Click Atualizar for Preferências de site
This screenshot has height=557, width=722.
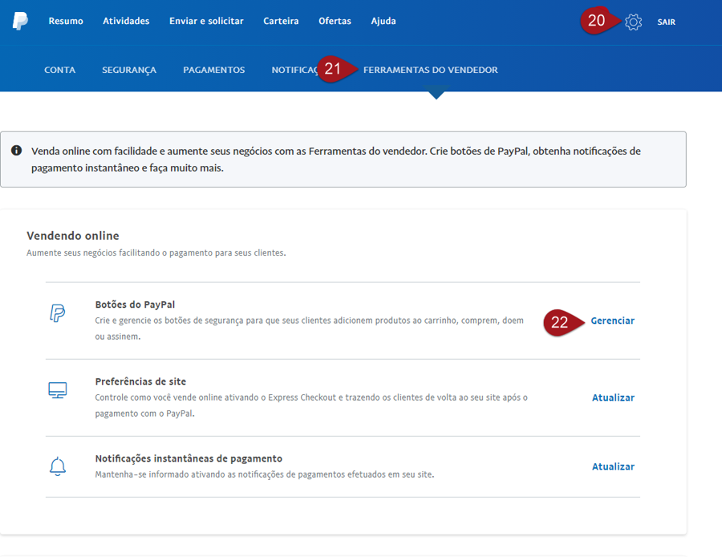(613, 398)
